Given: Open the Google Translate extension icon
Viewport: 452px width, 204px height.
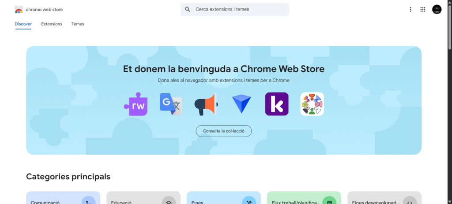Looking at the screenshot, I should tap(170, 104).
